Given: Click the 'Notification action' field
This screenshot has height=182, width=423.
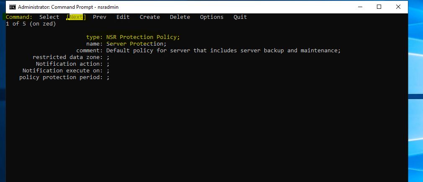Looking at the screenshot, I should (69, 64).
